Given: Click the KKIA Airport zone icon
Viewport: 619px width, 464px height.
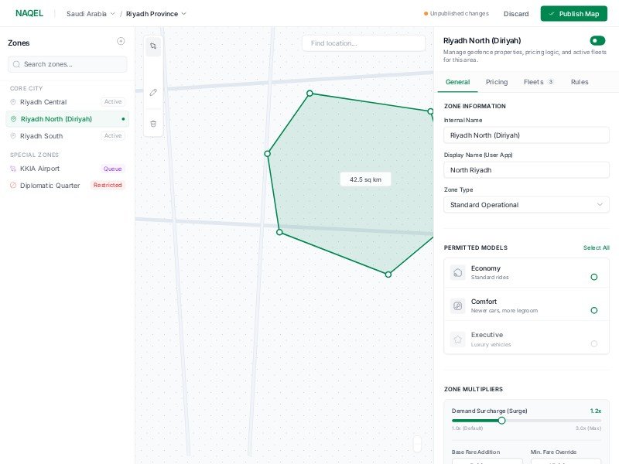Looking at the screenshot, I should [x=13, y=169].
